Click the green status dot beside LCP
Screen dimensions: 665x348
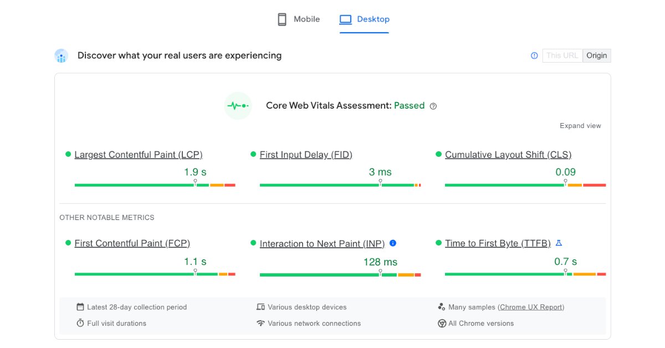coord(68,155)
